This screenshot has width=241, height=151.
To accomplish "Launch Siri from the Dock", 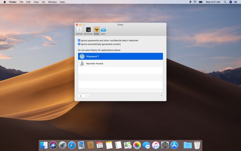I will pyautogui.click(x=53, y=145).
